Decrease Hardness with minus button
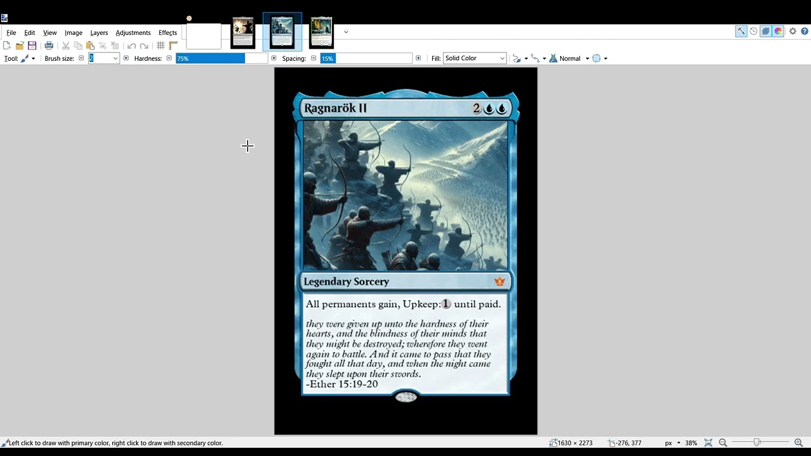811x456 pixels. [x=169, y=58]
